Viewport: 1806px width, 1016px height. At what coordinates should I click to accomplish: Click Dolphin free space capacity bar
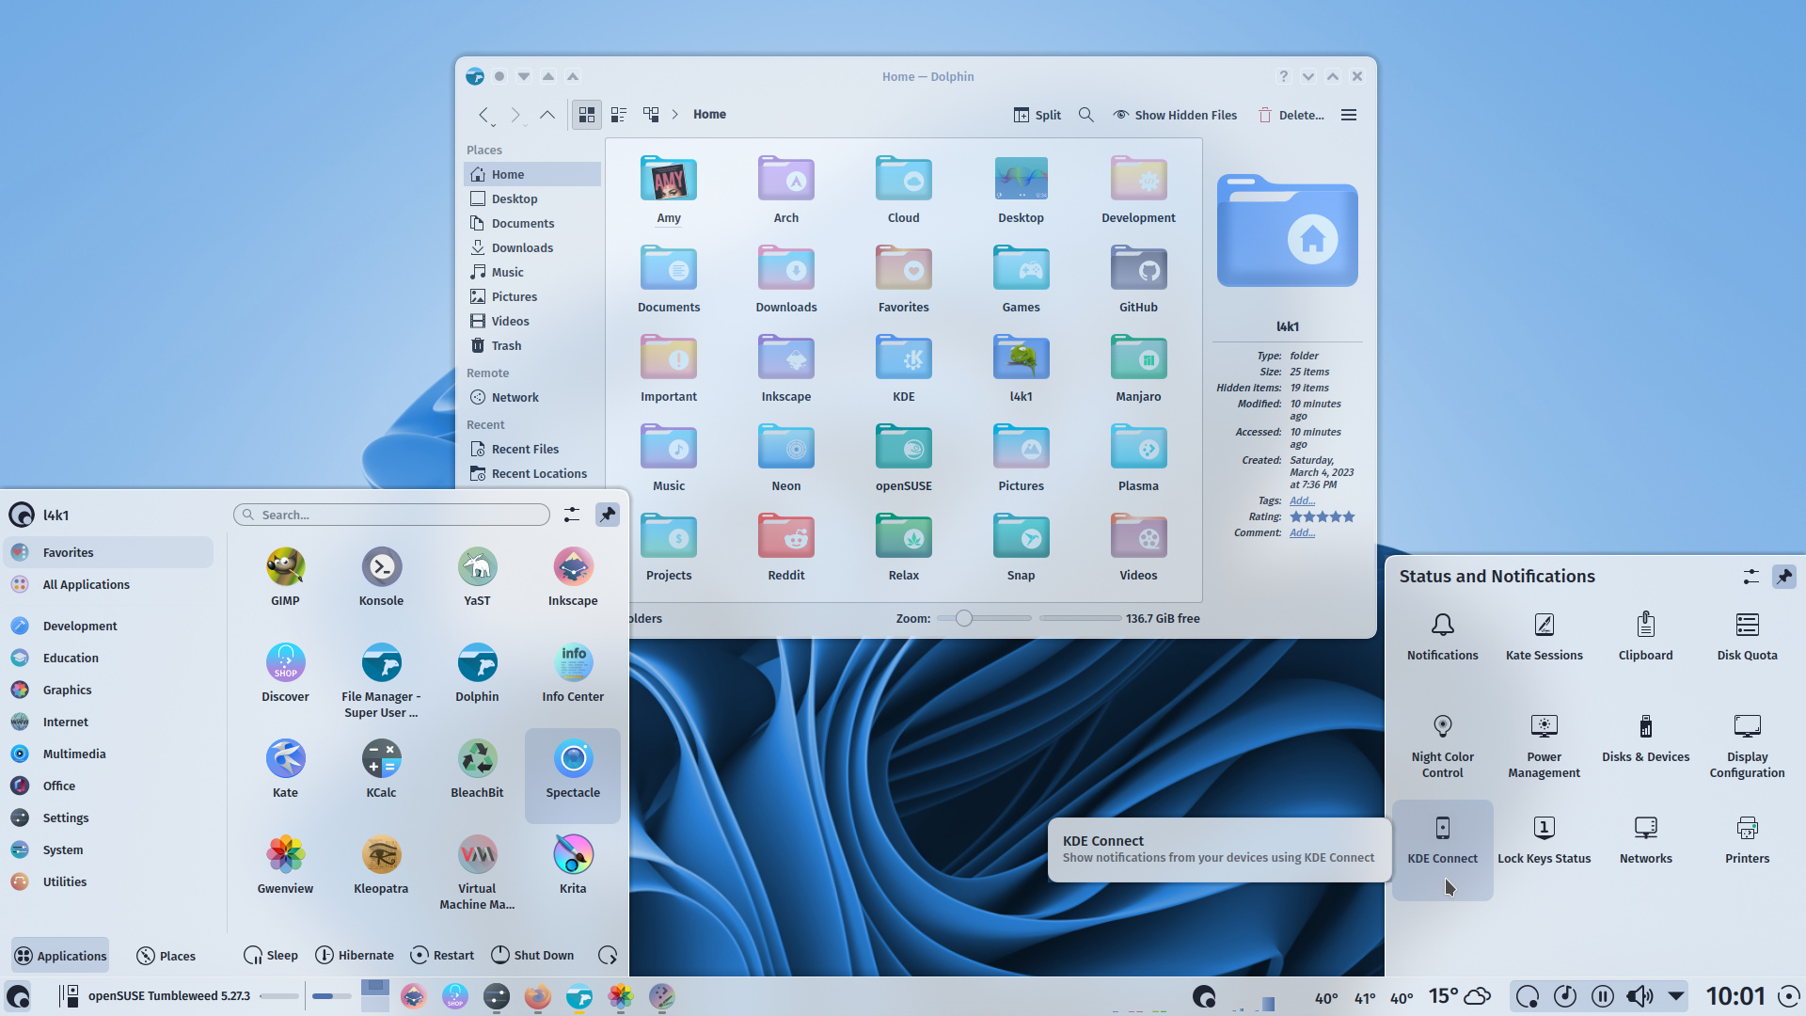pos(1080,618)
